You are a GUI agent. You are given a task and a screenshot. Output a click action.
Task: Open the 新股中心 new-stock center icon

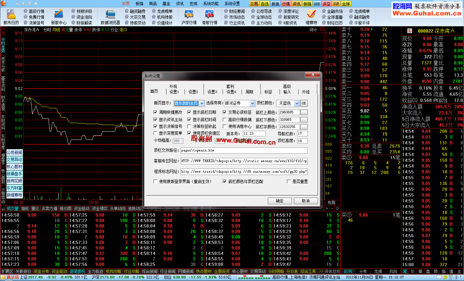click(59, 17)
